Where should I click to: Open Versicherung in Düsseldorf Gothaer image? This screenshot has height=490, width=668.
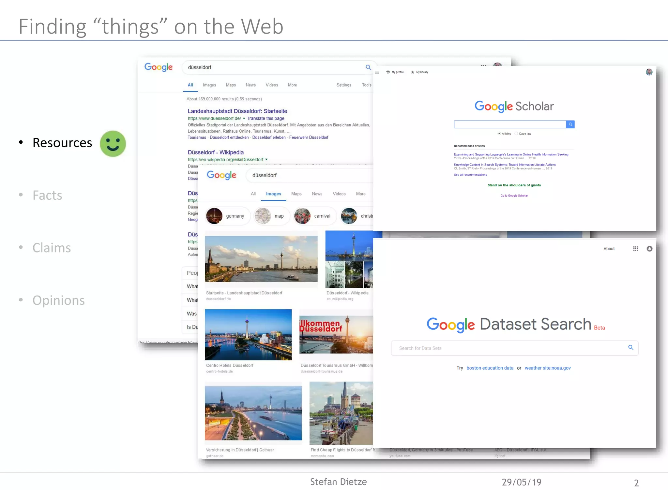coord(253,413)
